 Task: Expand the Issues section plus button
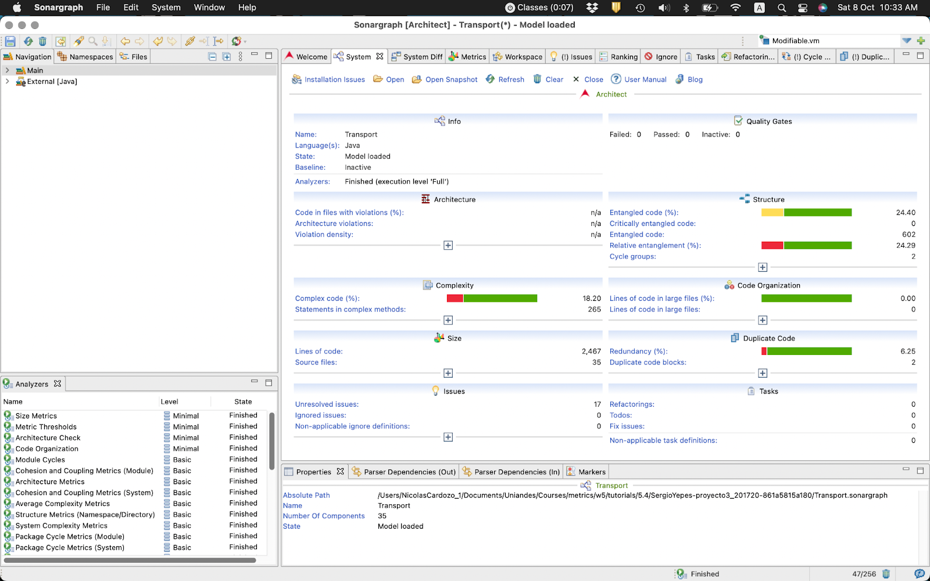click(448, 437)
